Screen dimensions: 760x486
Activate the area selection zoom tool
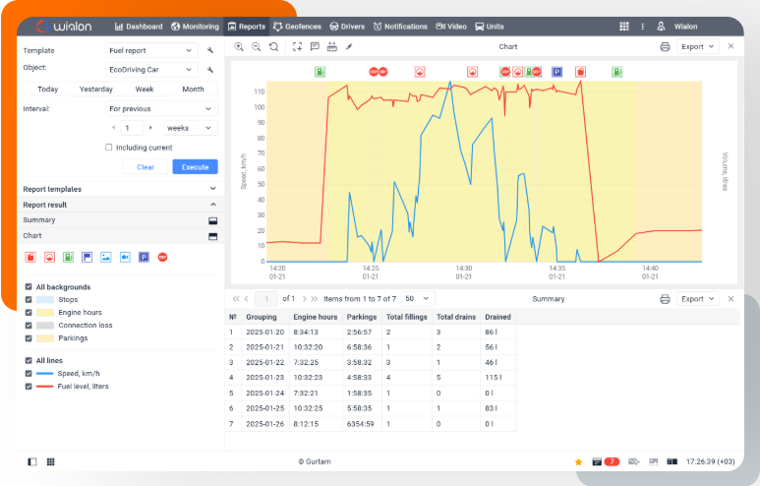297,46
